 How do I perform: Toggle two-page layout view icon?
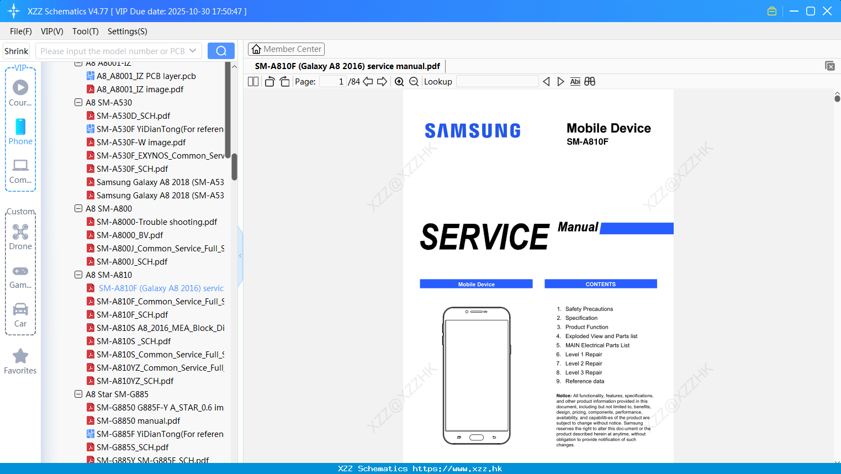(253, 82)
